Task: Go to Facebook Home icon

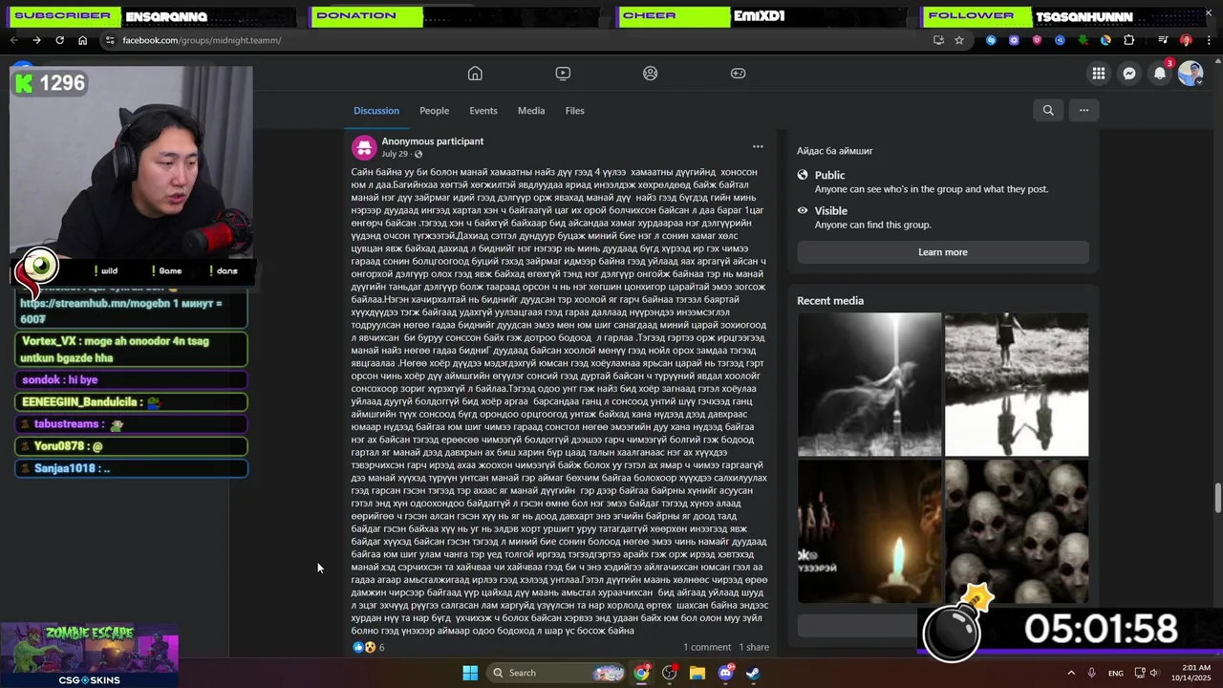Action: [x=475, y=74]
